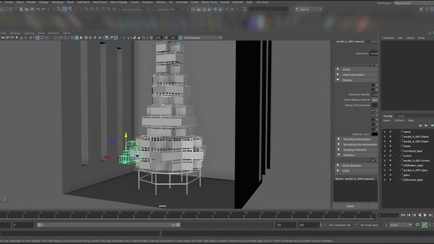This screenshot has height=244, width=434.
Task: Click the Move layer up arrow icon
Action: tap(420, 125)
